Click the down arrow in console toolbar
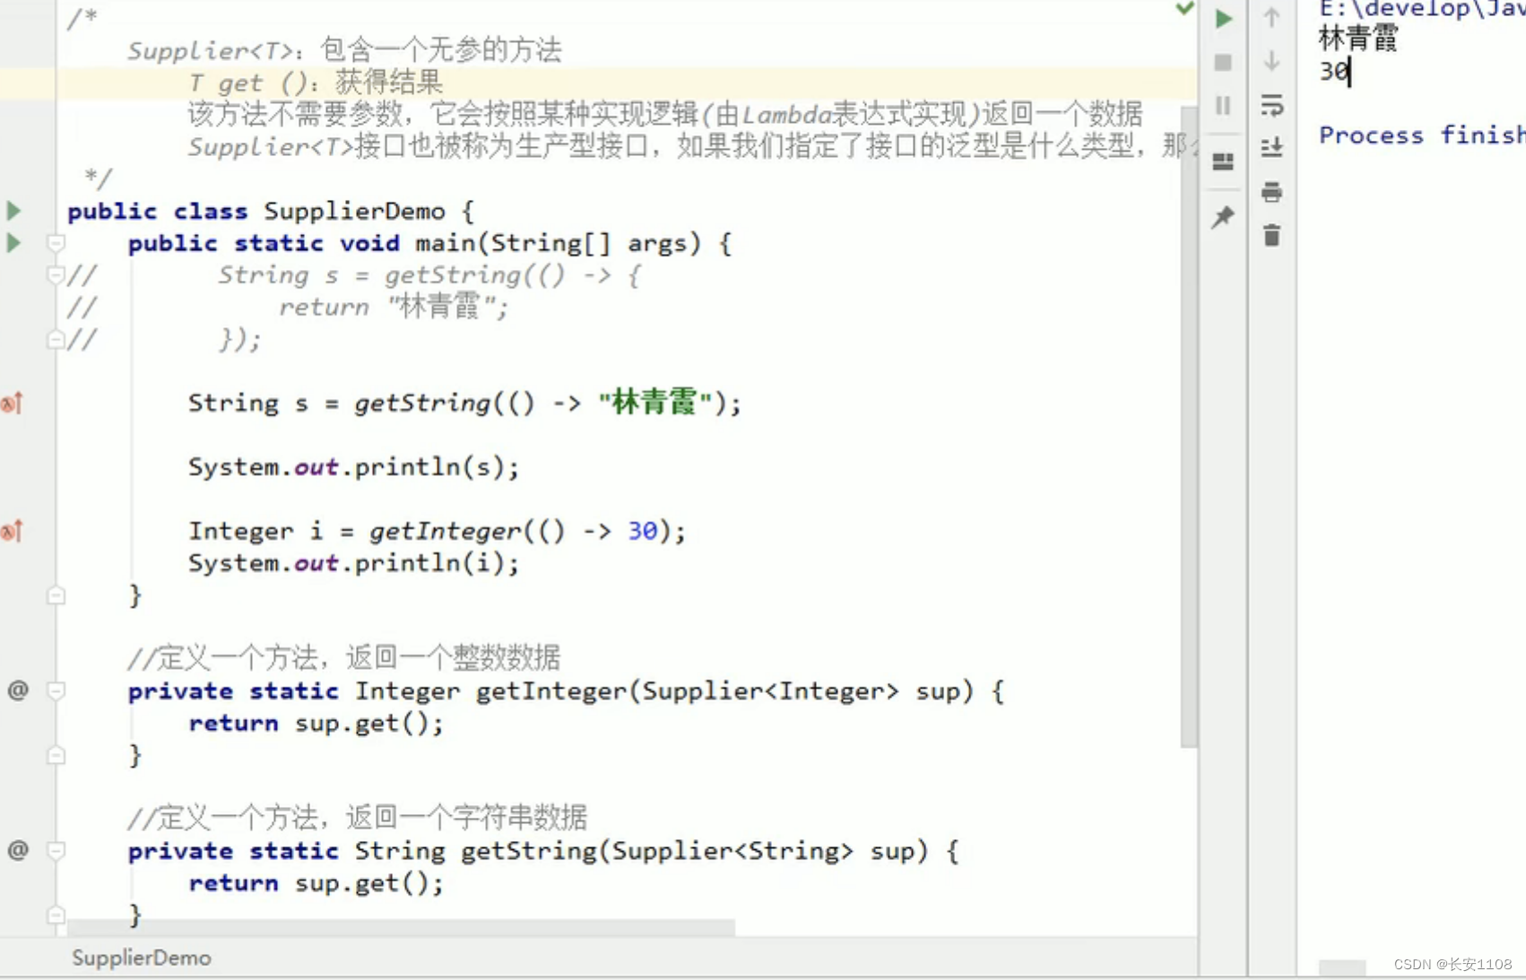Screen dimensions: 1526x980 [x=1271, y=61]
